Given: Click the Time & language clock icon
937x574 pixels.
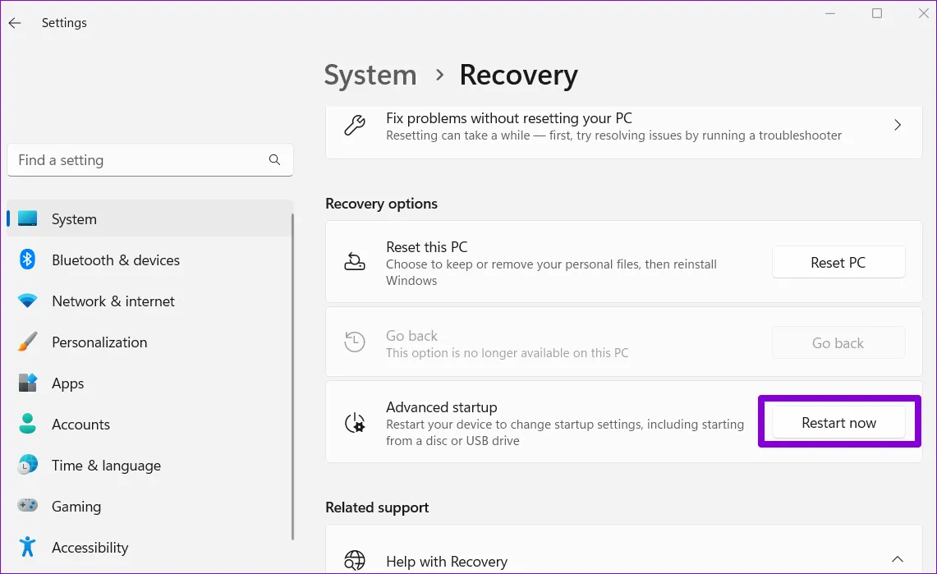Looking at the screenshot, I should click(27, 466).
